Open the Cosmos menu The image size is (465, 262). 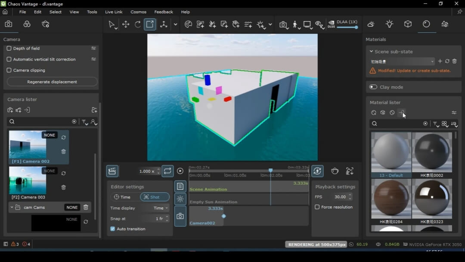point(138,12)
